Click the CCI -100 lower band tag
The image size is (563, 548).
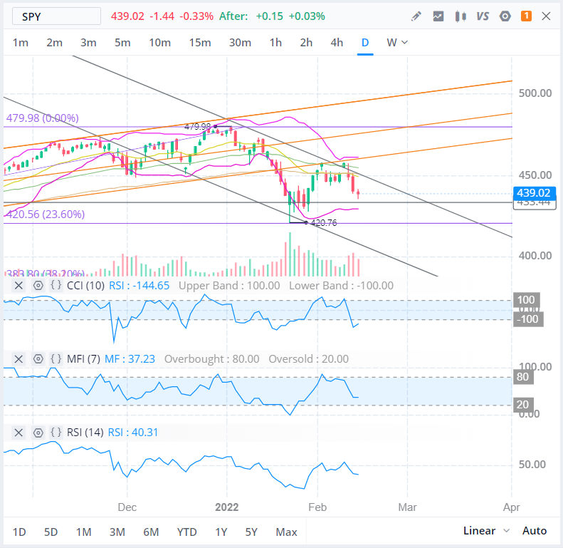pos(528,319)
